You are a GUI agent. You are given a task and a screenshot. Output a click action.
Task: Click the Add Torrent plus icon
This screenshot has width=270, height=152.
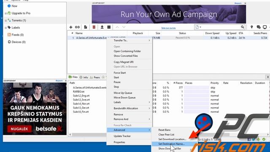71,27
